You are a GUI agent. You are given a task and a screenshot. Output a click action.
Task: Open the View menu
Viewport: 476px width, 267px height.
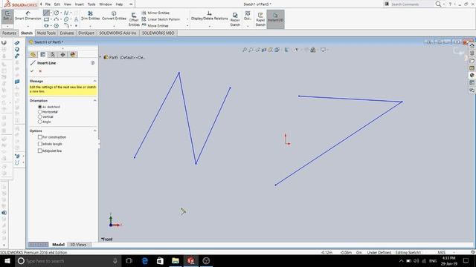(68, 4)
